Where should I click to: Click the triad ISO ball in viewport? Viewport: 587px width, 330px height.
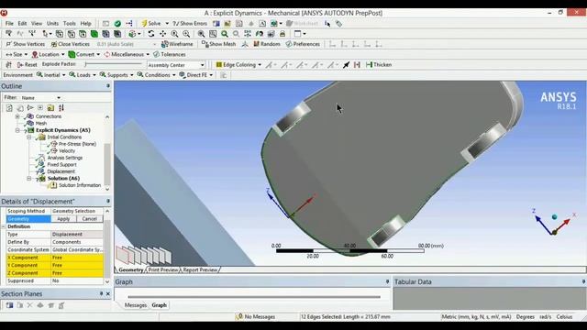[x=554, y=216]
